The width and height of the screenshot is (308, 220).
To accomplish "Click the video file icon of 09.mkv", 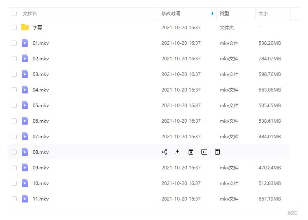I will pyautogui.click(x=25, y=167).
